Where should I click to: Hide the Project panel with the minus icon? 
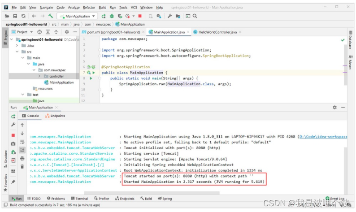[75, 32]
